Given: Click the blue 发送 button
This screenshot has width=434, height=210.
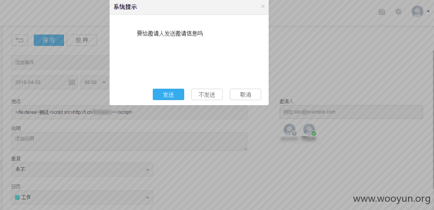Looking at the screenshot, I should [168, 94].
